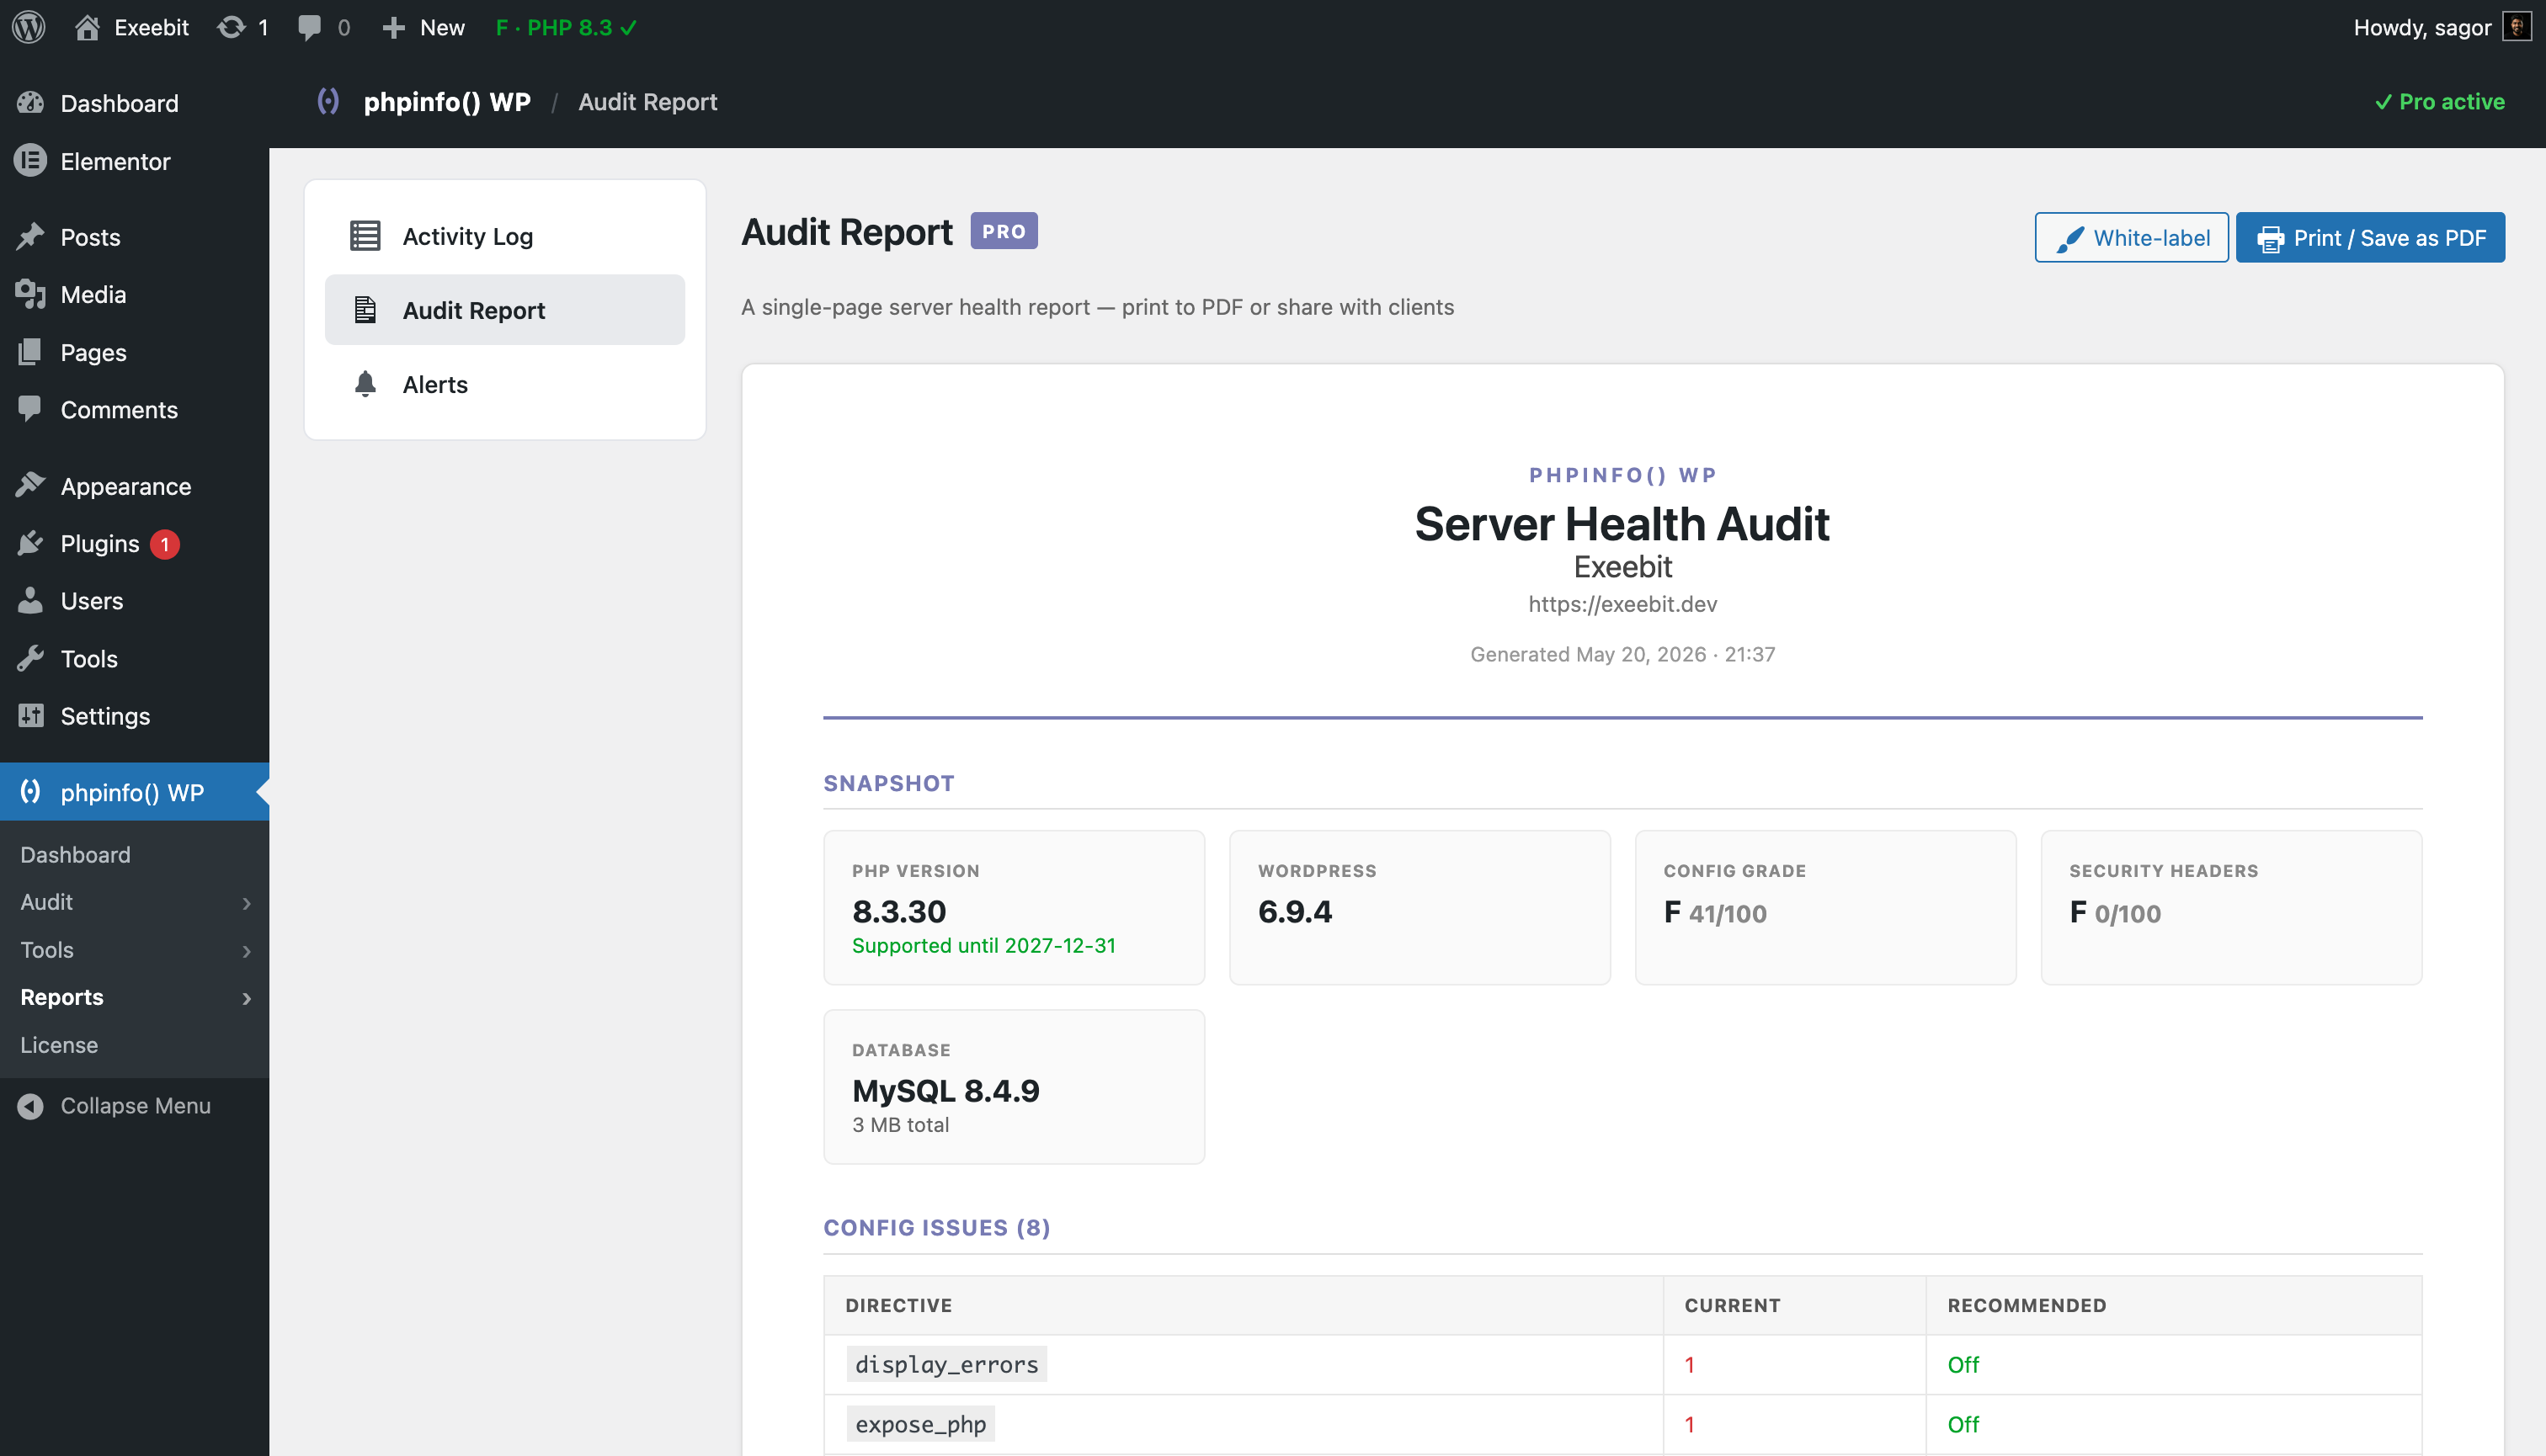Click the plus New icon

tap(394, 27)
